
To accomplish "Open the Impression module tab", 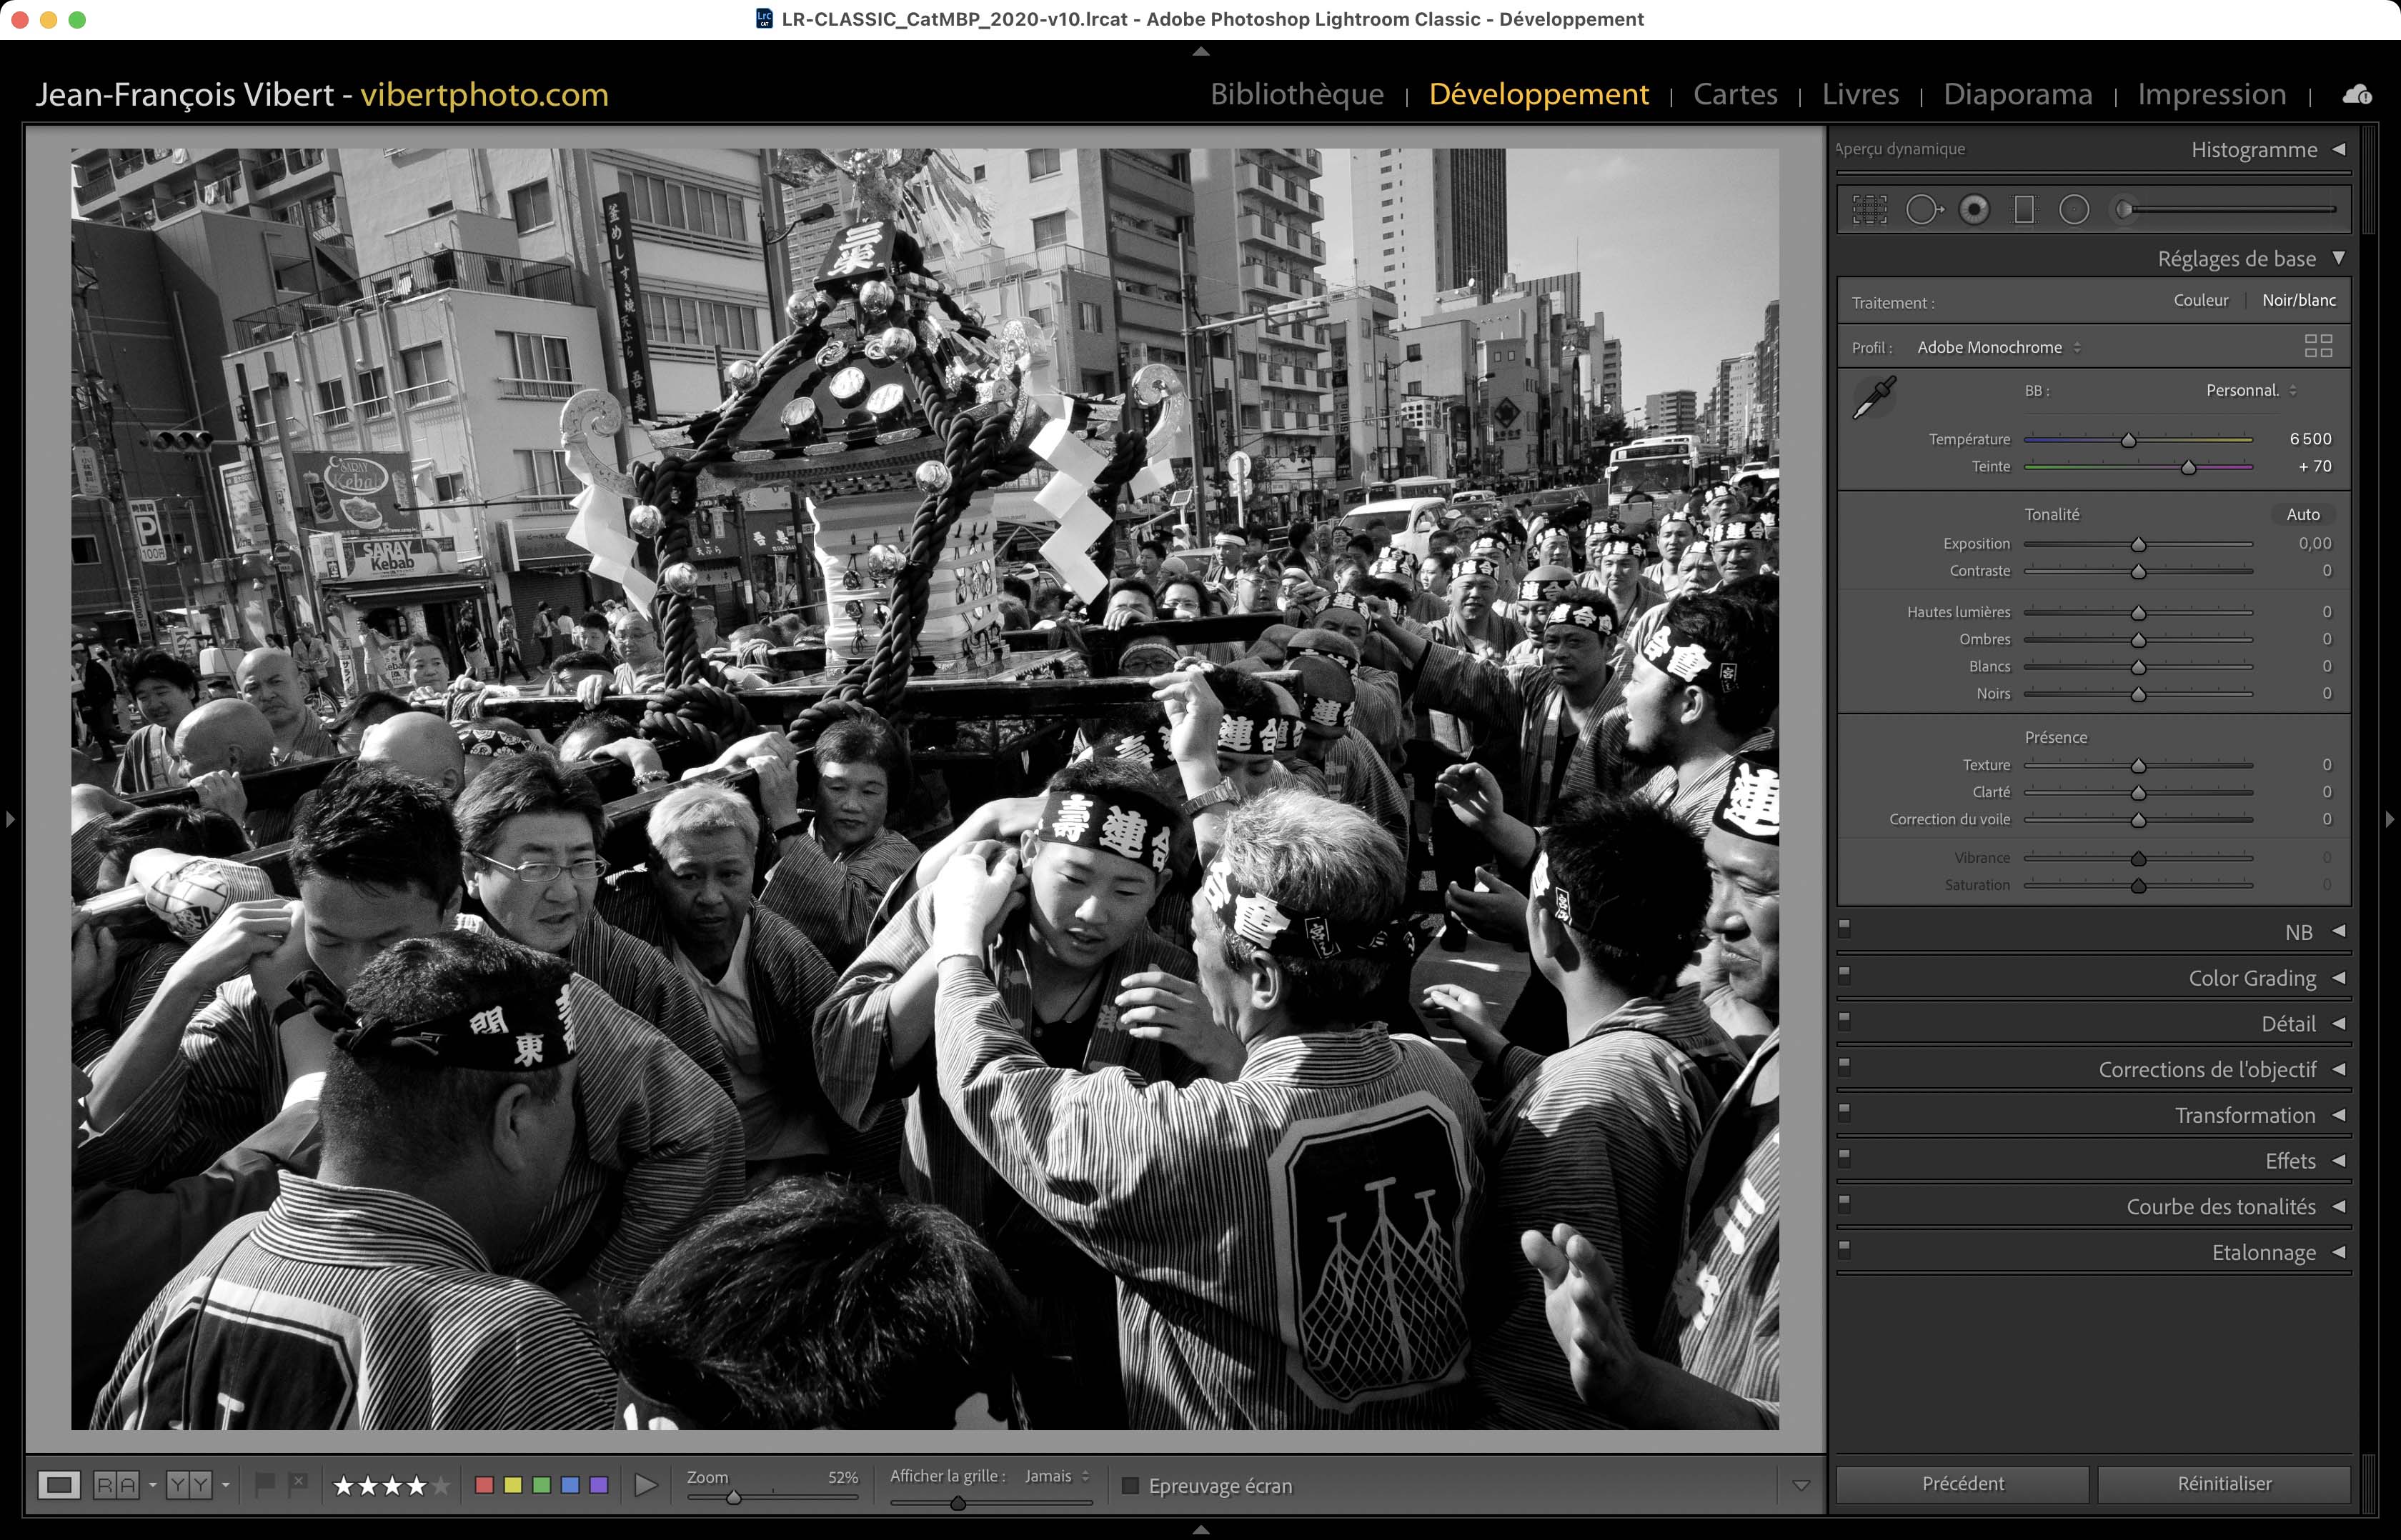I will pyautogui.click(x=2211, y=94).
